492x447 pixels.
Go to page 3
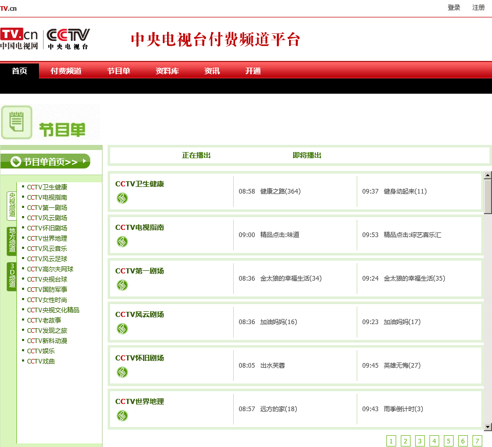tap(420, 441)
